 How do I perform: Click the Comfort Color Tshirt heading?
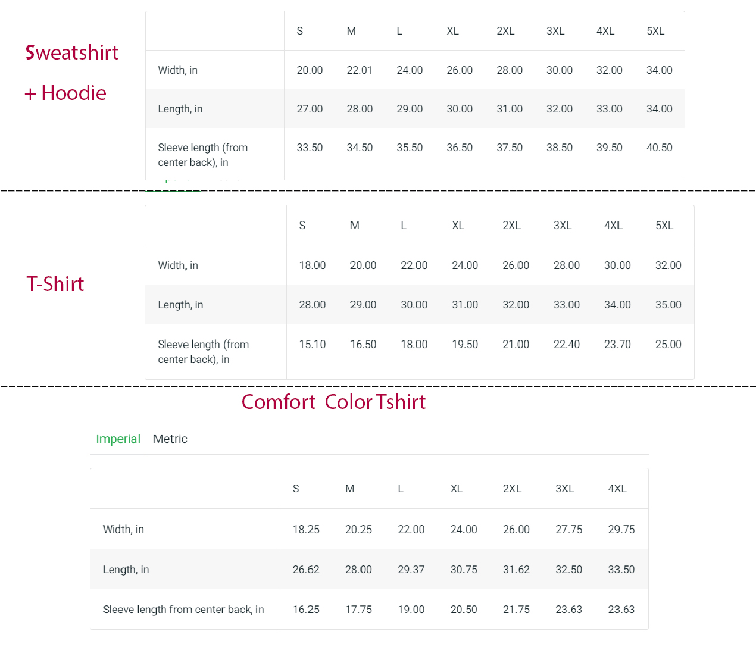point(333,402)
